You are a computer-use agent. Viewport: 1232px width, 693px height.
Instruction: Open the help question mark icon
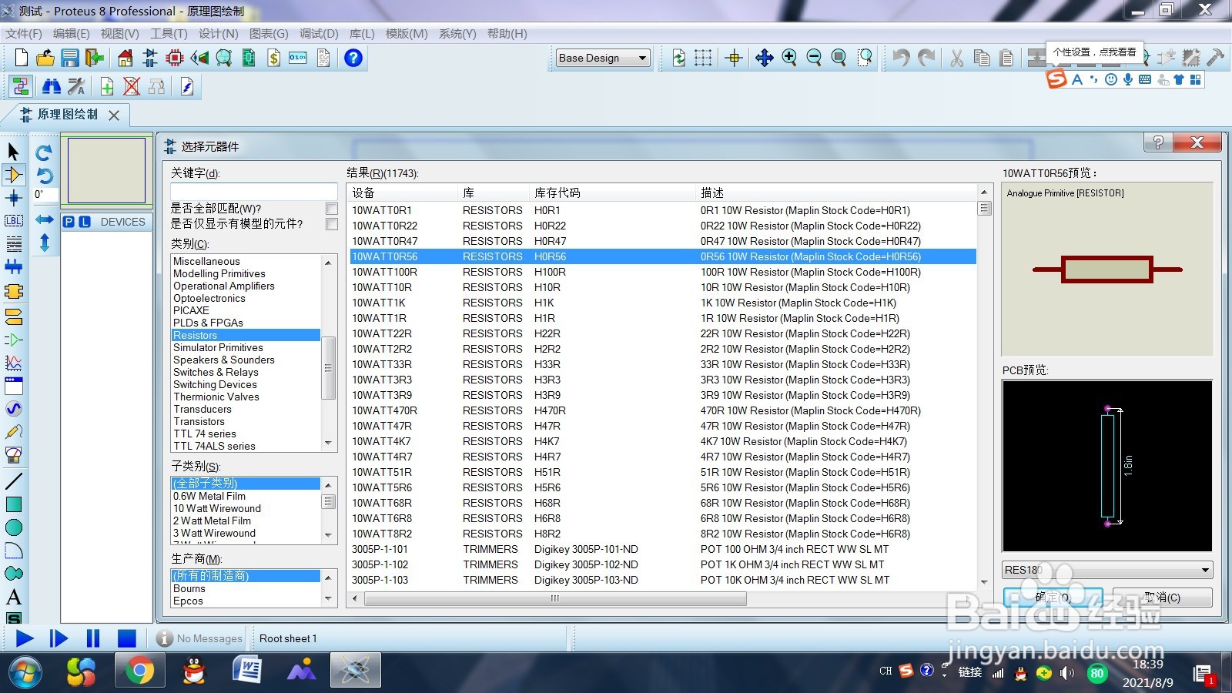[x=353, y=58]
